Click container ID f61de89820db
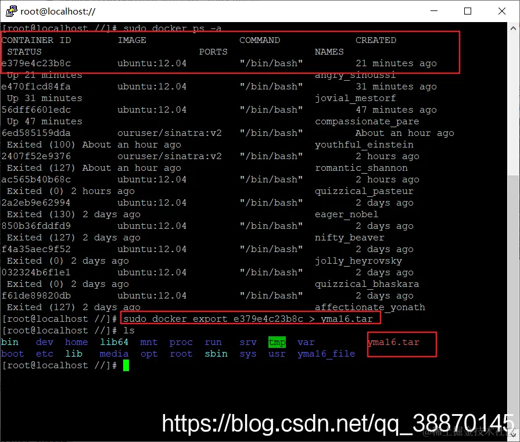Image resolution: width=520 pixels, height=442 pixels. pos(36,295)
